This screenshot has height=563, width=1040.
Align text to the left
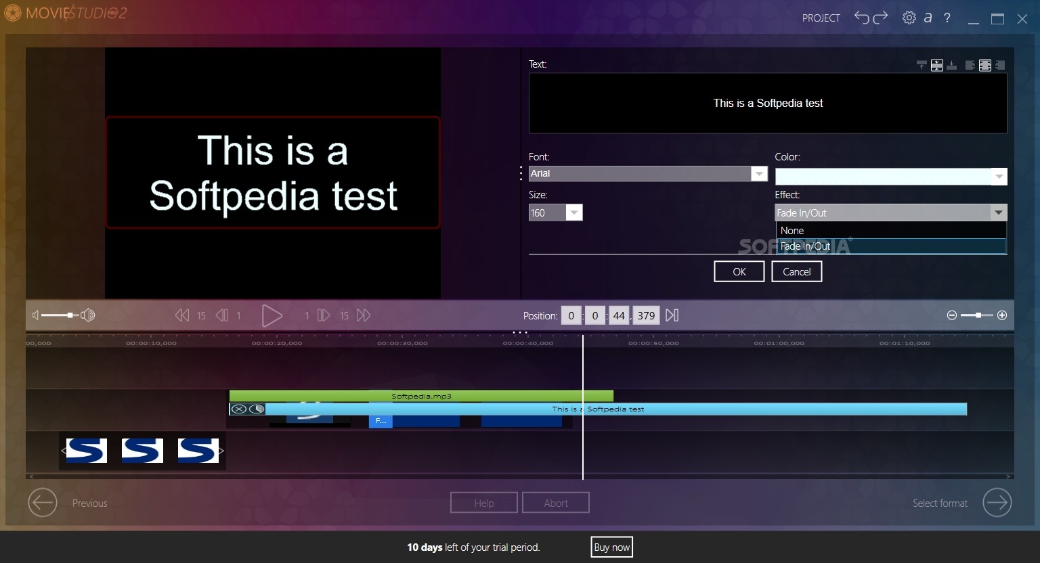[x=970, y=65]
